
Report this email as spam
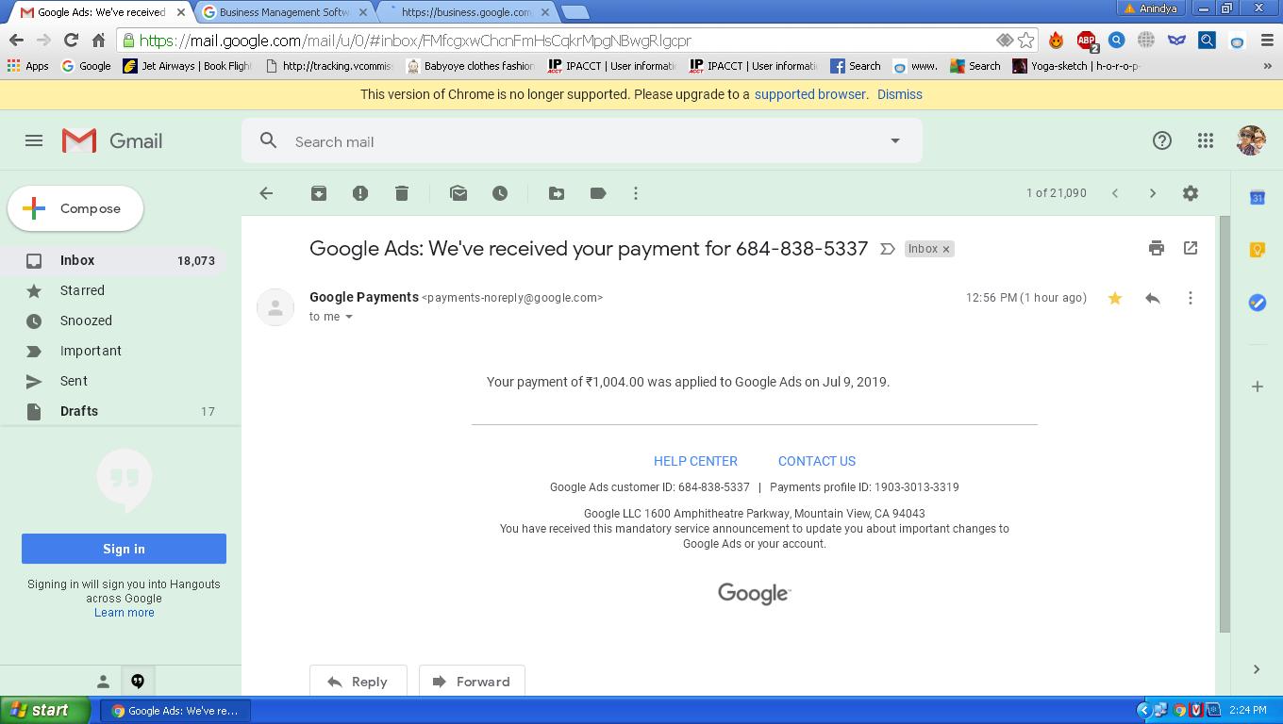click(360, 193)
